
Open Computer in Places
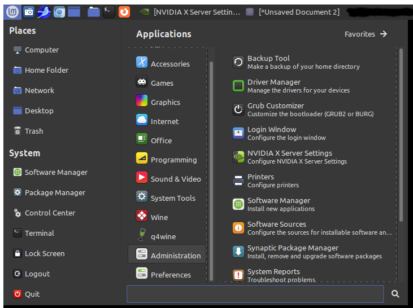(x=36, y=50)
